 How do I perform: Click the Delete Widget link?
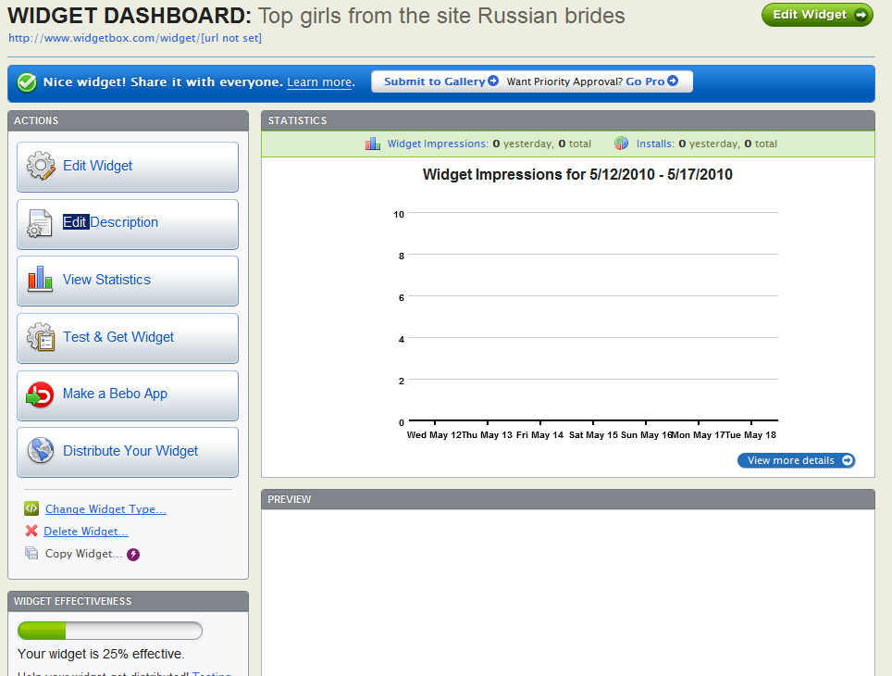point(86,532)
